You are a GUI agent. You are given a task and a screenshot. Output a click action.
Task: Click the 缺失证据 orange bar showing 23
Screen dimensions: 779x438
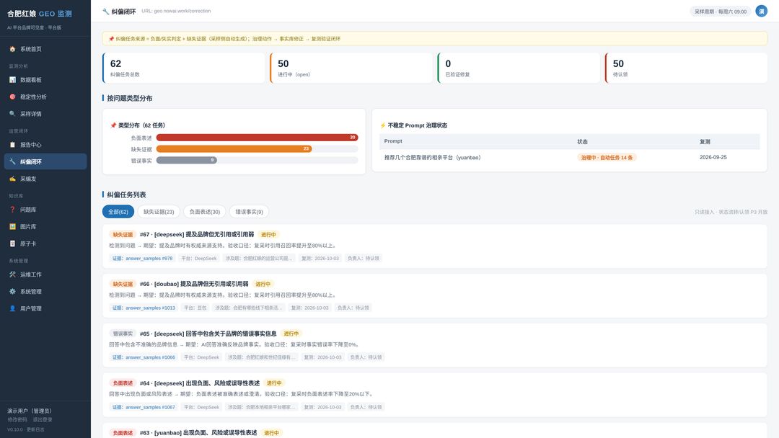click(234, 149)
